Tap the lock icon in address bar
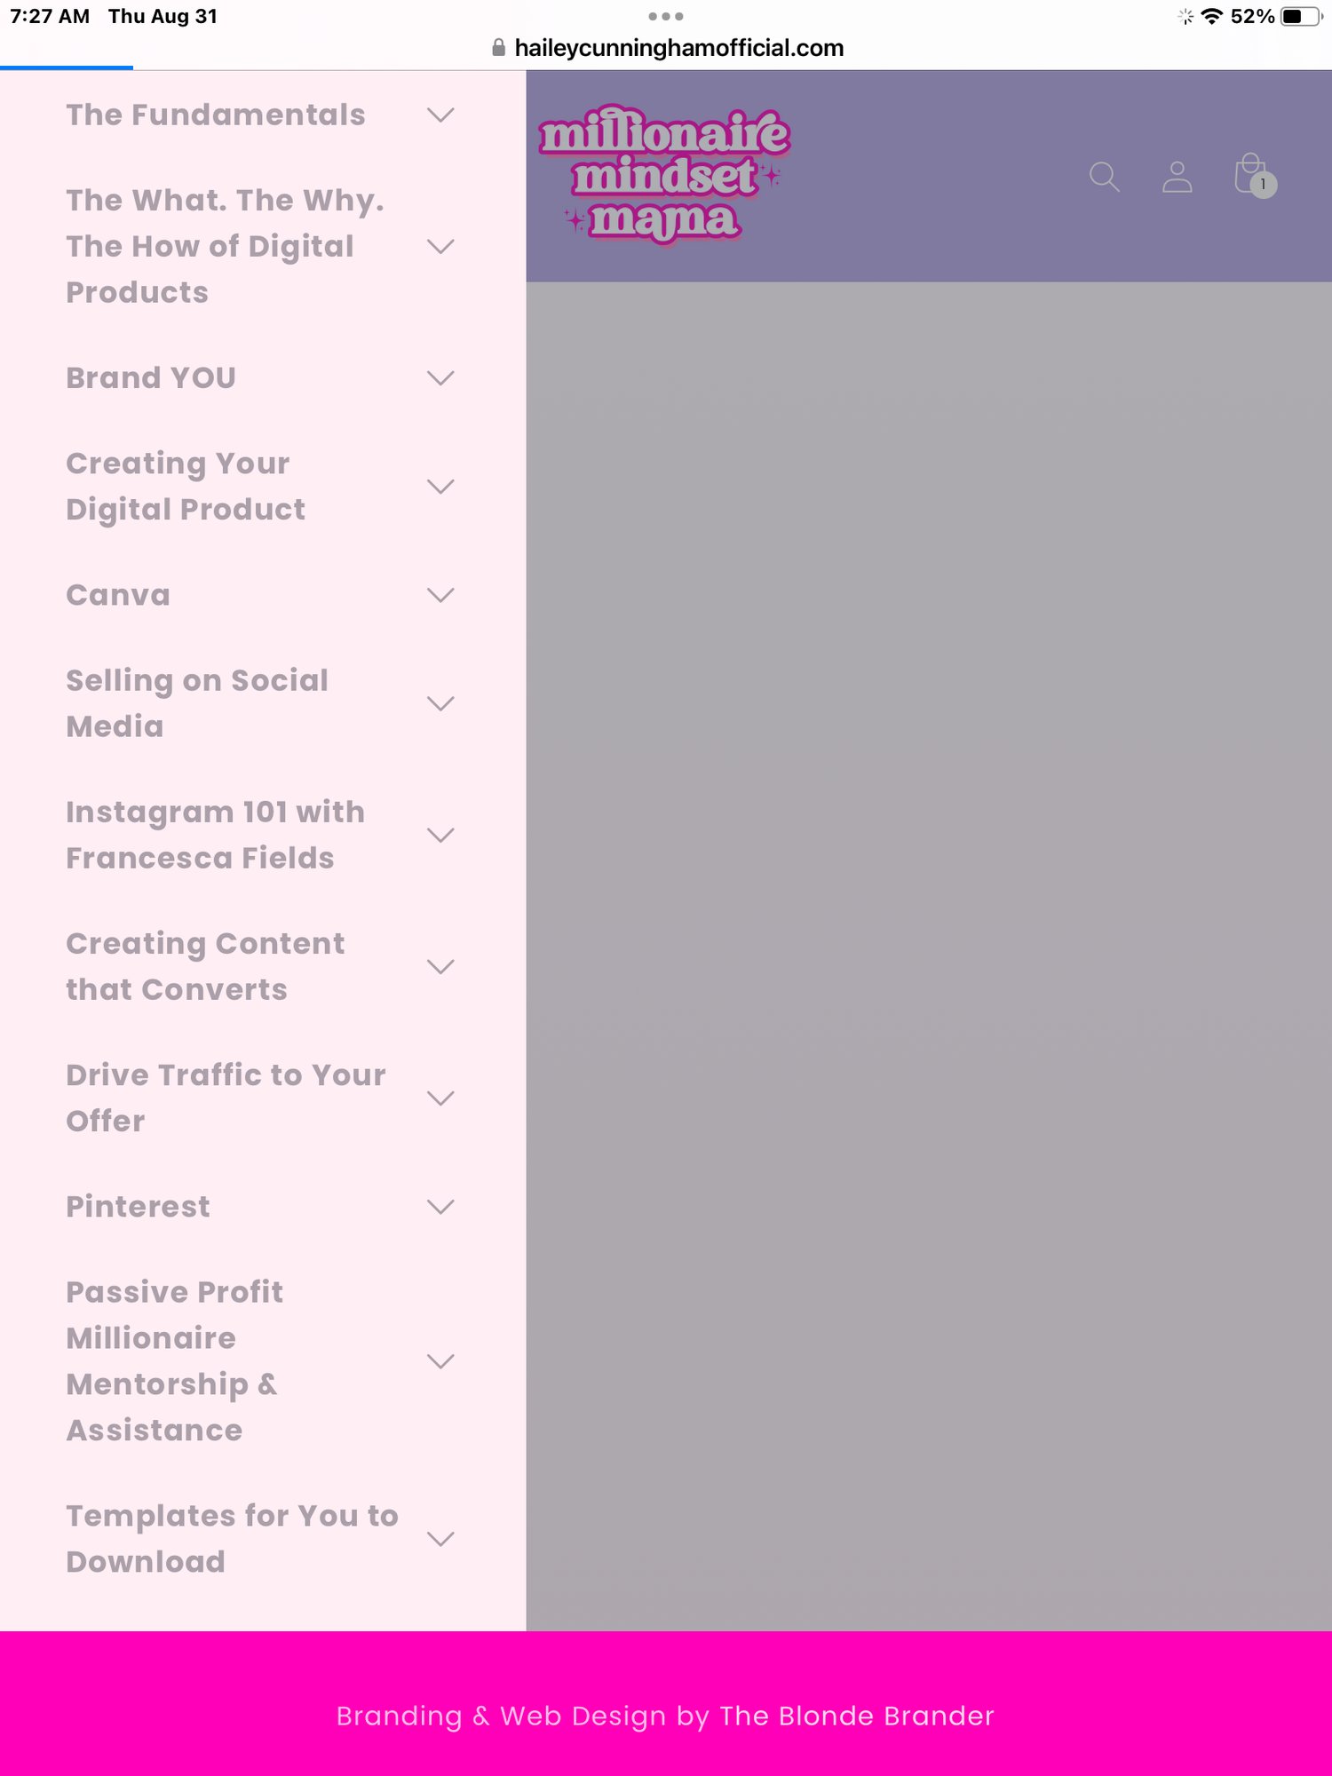1332x1776 pixels. click(498, 48)
